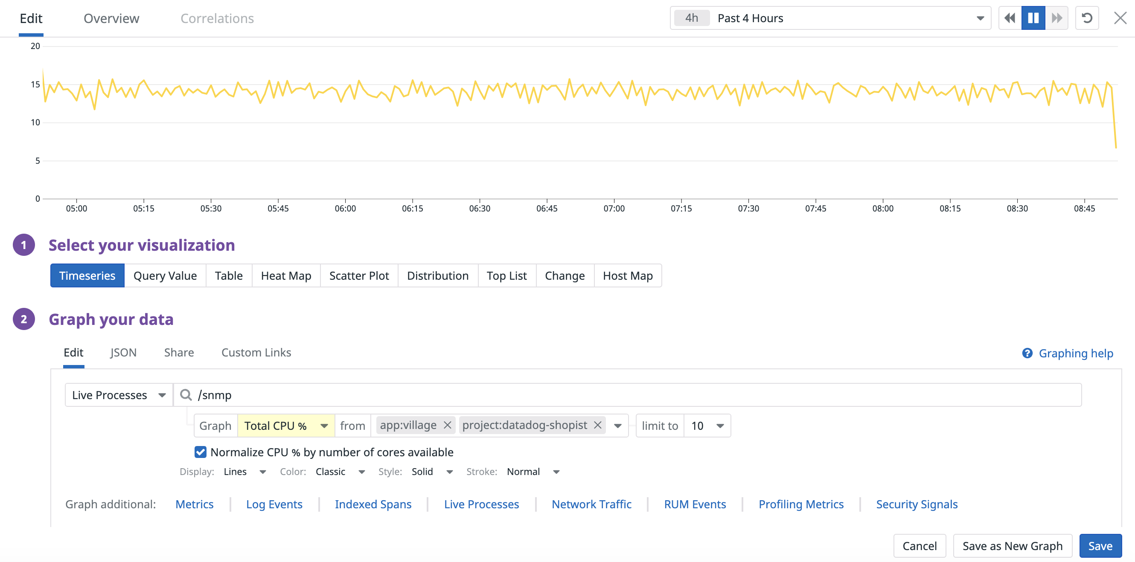This screenshot has height=562, width=1135.
Task: Click the reset time undo icon
Action: tap(1087, 18)
